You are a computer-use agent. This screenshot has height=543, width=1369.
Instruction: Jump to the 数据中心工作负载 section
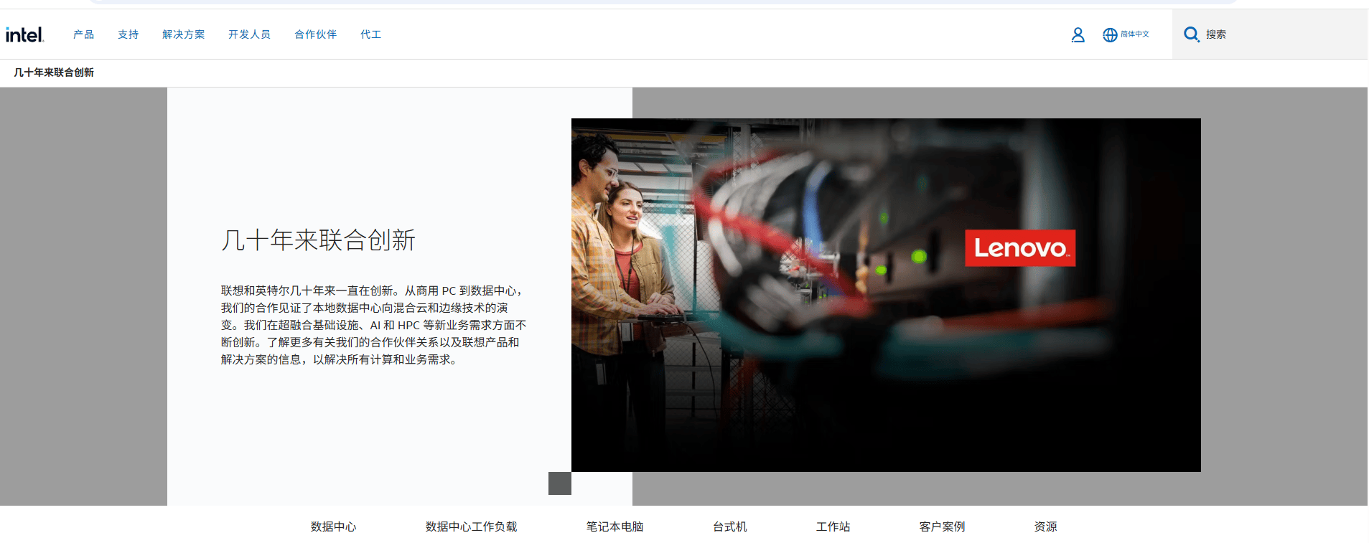coord(471,527)
